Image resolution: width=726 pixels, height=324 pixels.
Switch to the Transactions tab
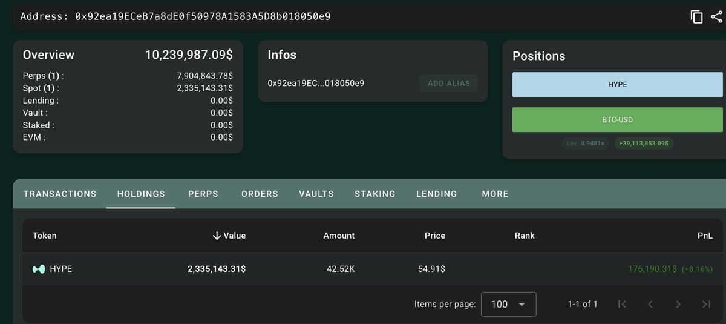point(60,194)
